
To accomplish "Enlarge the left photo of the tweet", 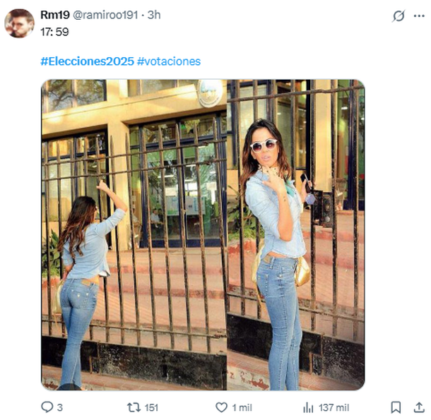I will point(134,234).
